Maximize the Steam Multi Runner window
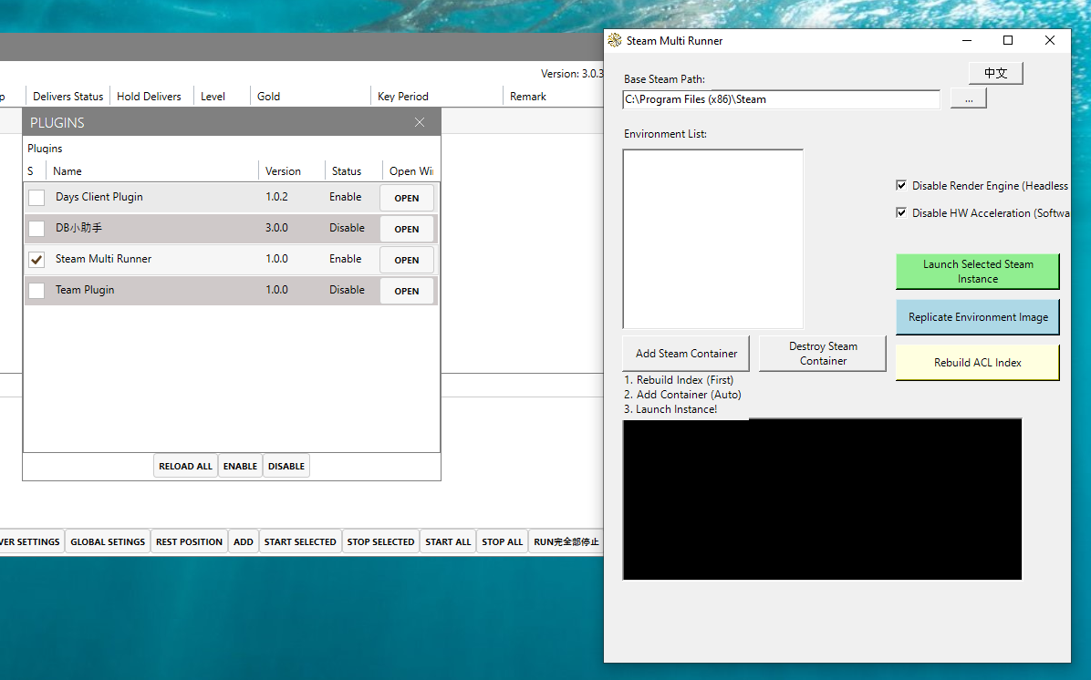1091x680 pixels. [1007, 40]
